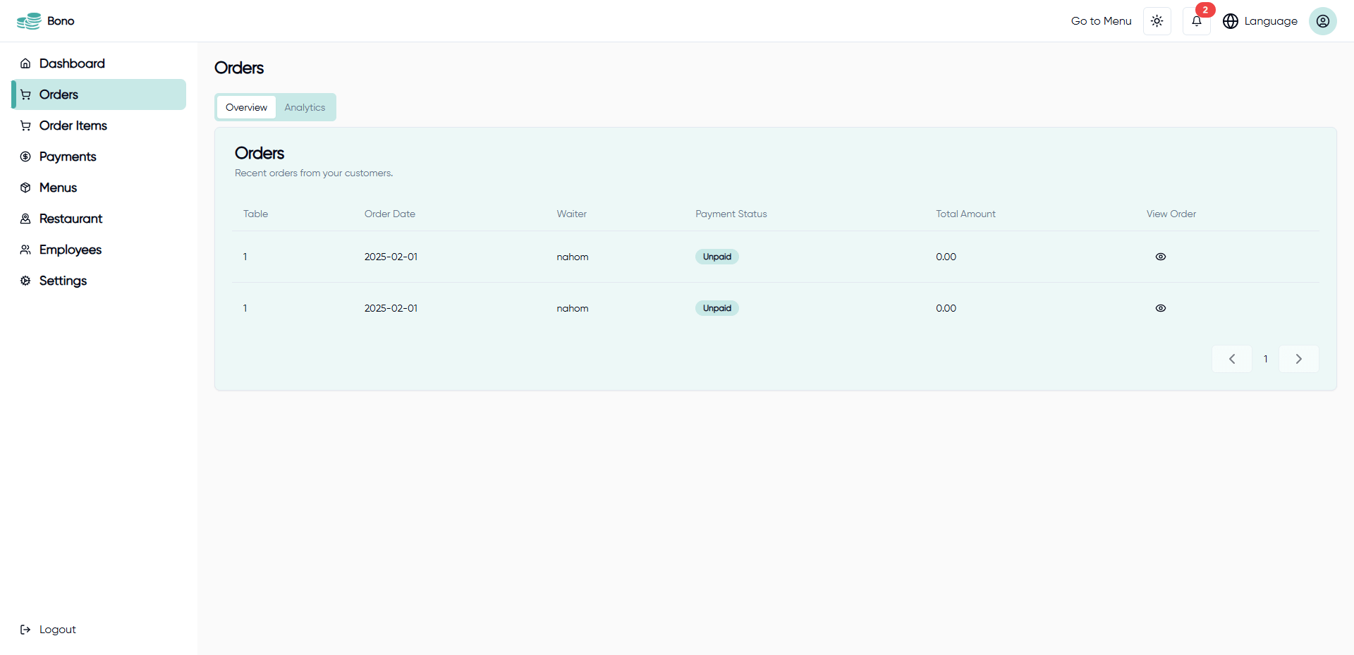Click the Settings gear icon in sidebar
Viewport: 1354px width, 655px height.
pos(25,281)
